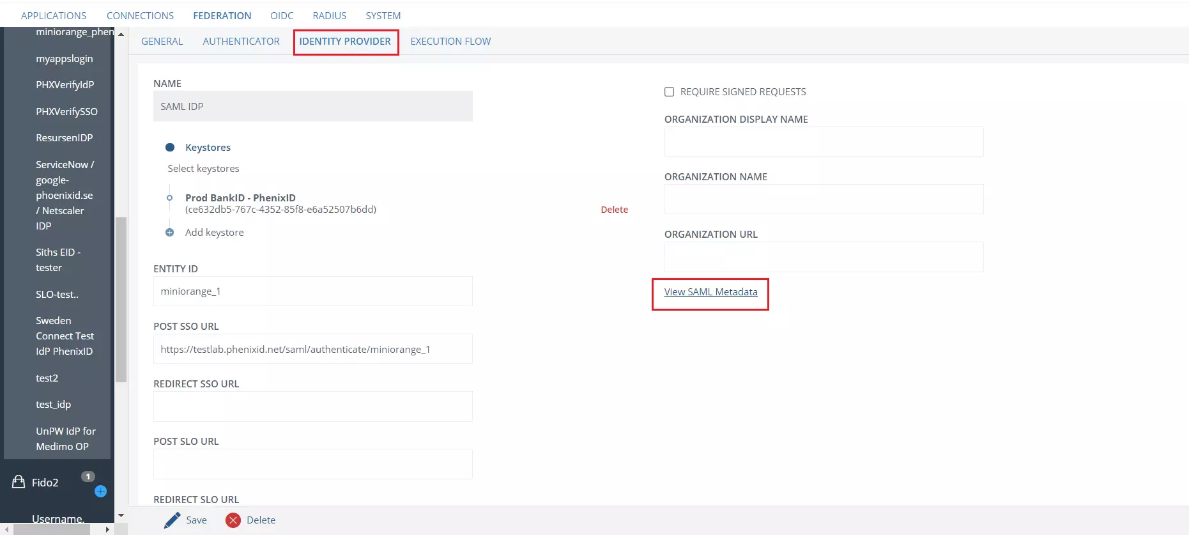Screen dimensions: 1189x535
Task: Select test_idp in the sidebar
Action: (54, 405)
